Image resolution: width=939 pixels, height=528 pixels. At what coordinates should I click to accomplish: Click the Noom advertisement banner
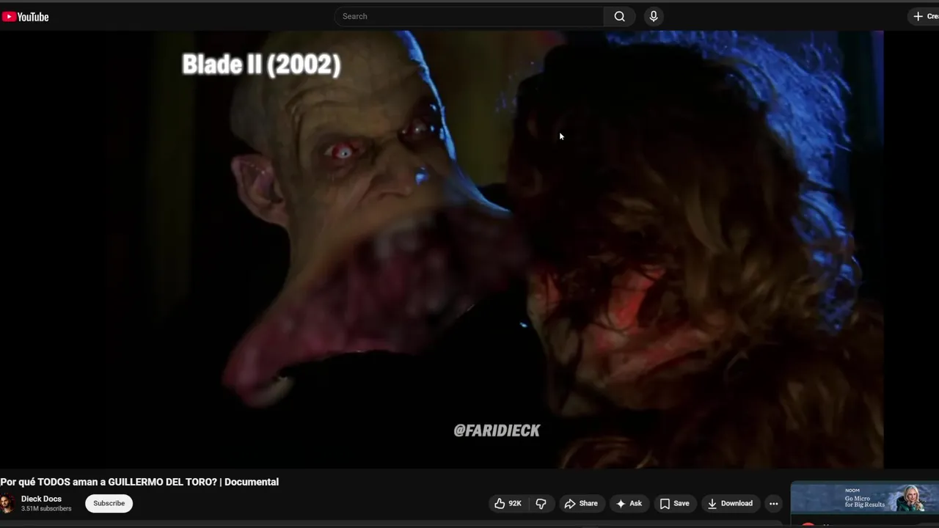coord(865,498)
